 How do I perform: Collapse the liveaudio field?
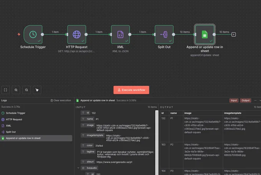(x=78, y=168)
